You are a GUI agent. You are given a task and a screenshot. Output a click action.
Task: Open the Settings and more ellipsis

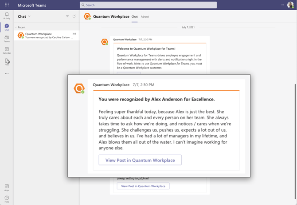[282, 5]
